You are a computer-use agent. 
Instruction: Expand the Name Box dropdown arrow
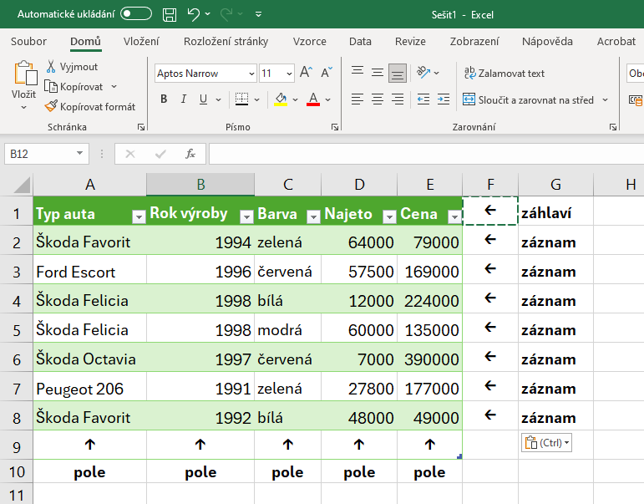tap(79, 153)
